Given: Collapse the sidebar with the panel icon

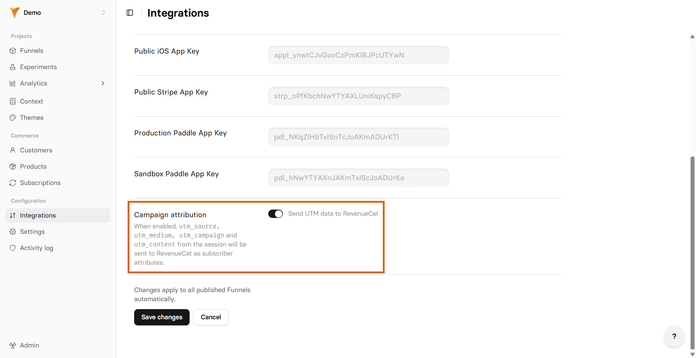Looking at the screenshot, I should 130,13.
